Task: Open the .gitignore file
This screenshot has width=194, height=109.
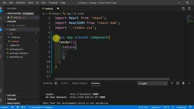Action: click(x=15, y=45)
